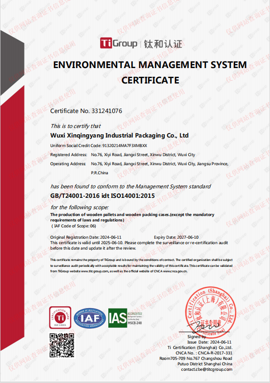This screenshot has height=383, width=270.
Task: Click Original Registration Date: 2024-06-11
Action: [x=86, y=237]
